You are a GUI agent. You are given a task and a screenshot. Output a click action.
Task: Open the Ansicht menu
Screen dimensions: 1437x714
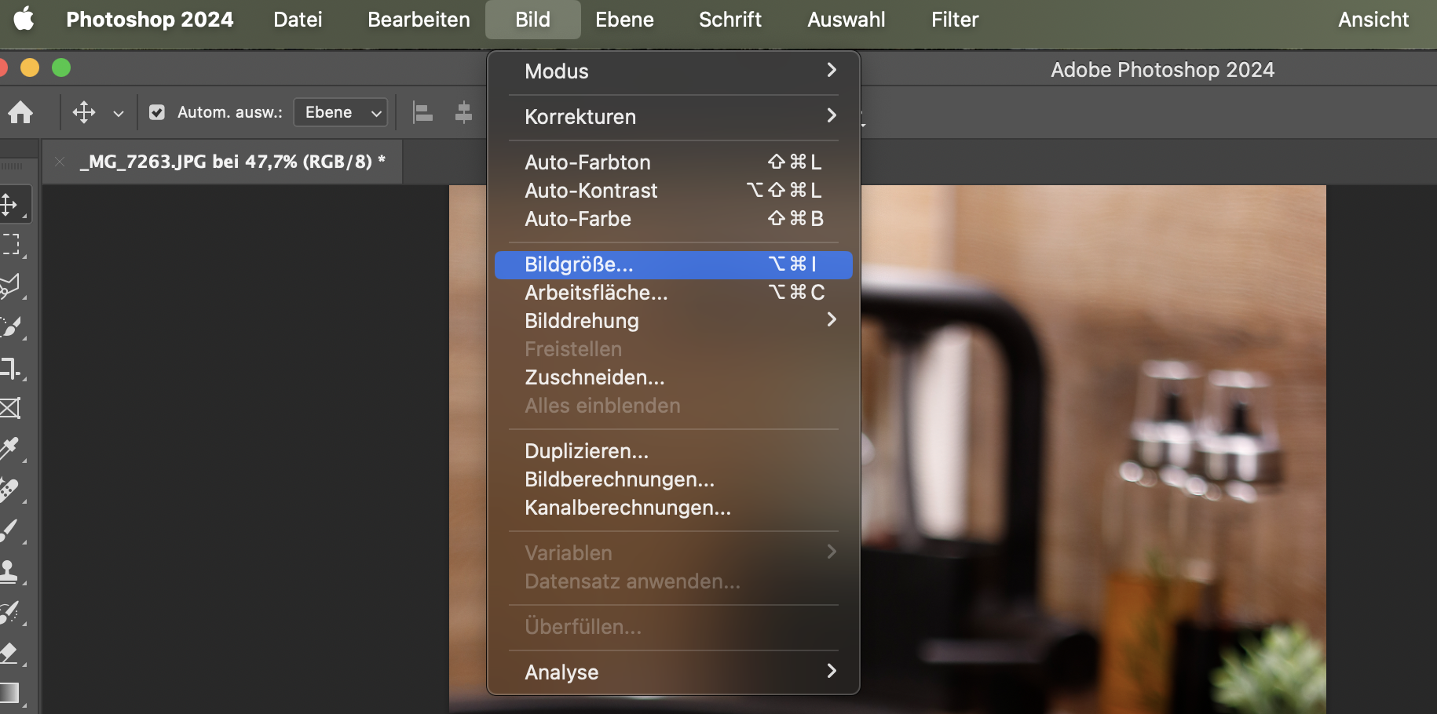[1373, 19]
